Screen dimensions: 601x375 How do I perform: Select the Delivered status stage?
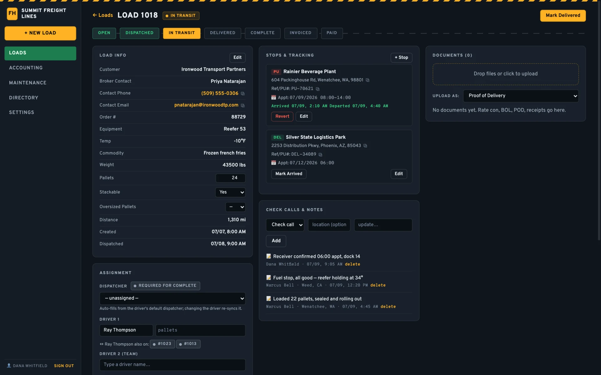(223, 33)
